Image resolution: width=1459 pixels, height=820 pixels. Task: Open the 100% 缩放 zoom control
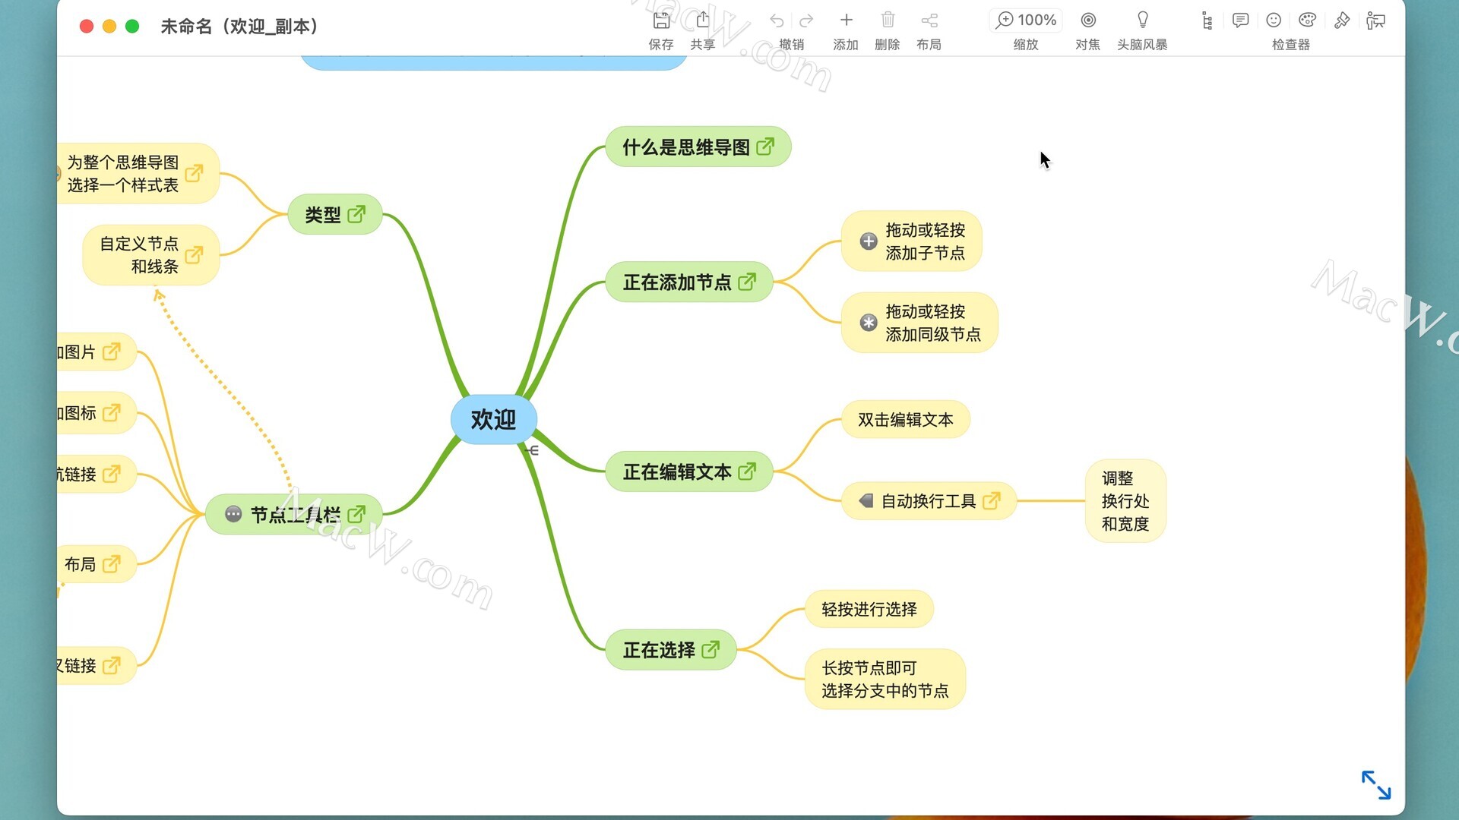(1026, 20)
